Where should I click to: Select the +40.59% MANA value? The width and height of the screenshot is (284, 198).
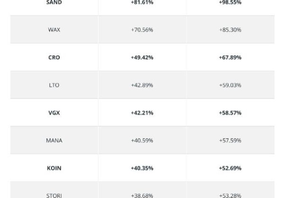(142, 140)
